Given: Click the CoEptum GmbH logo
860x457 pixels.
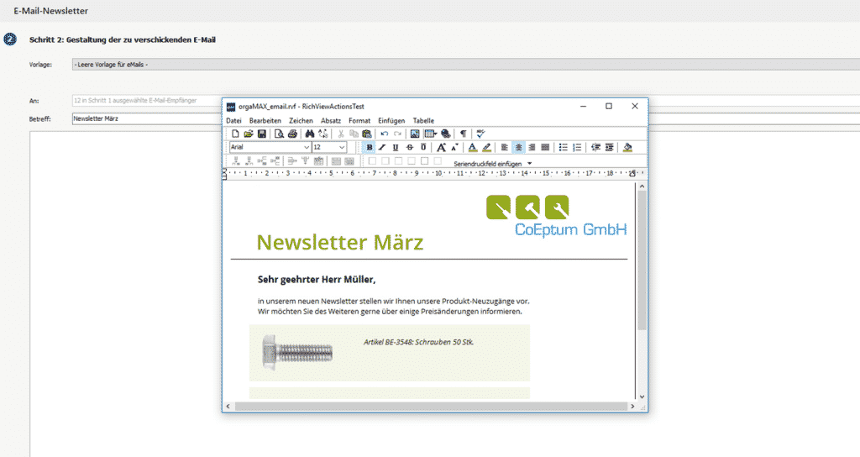Looking at the screenshot, I should (556, 216).
